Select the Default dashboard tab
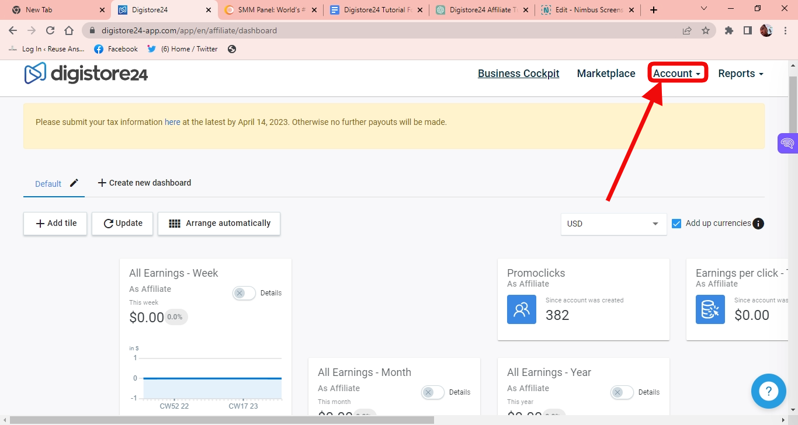This screenshot has height=425, width=798. click(x=48, y=184)
